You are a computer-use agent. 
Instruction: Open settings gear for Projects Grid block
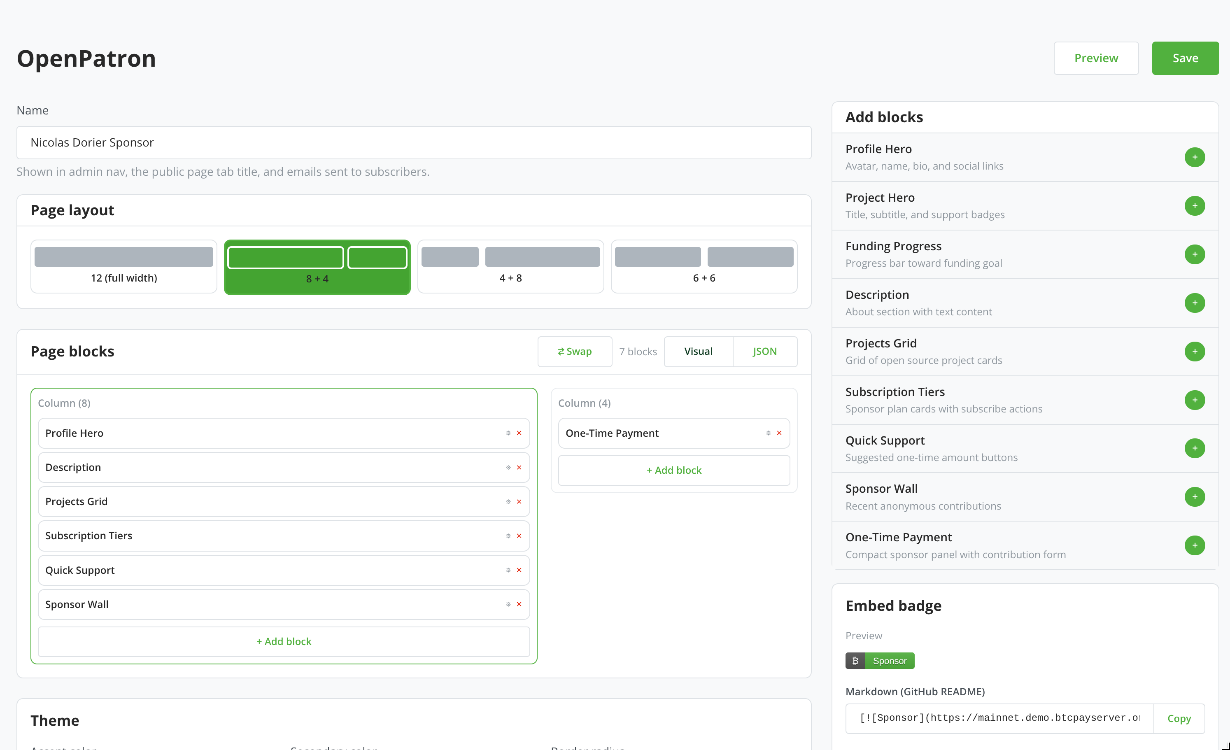508,501
